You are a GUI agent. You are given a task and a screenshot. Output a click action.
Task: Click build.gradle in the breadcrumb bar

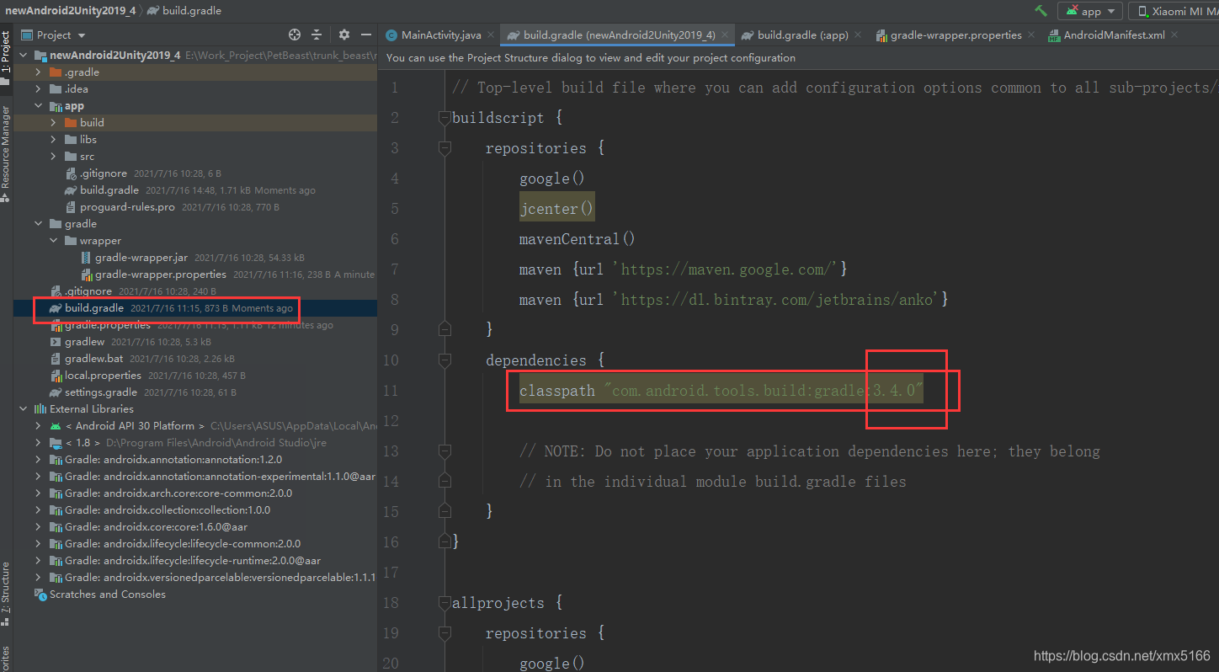[193, 11]
